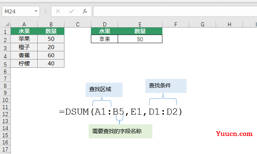This screenshot has width=257, height=154.
Task: Click inside the formula bar input
Action: point(175,11)
